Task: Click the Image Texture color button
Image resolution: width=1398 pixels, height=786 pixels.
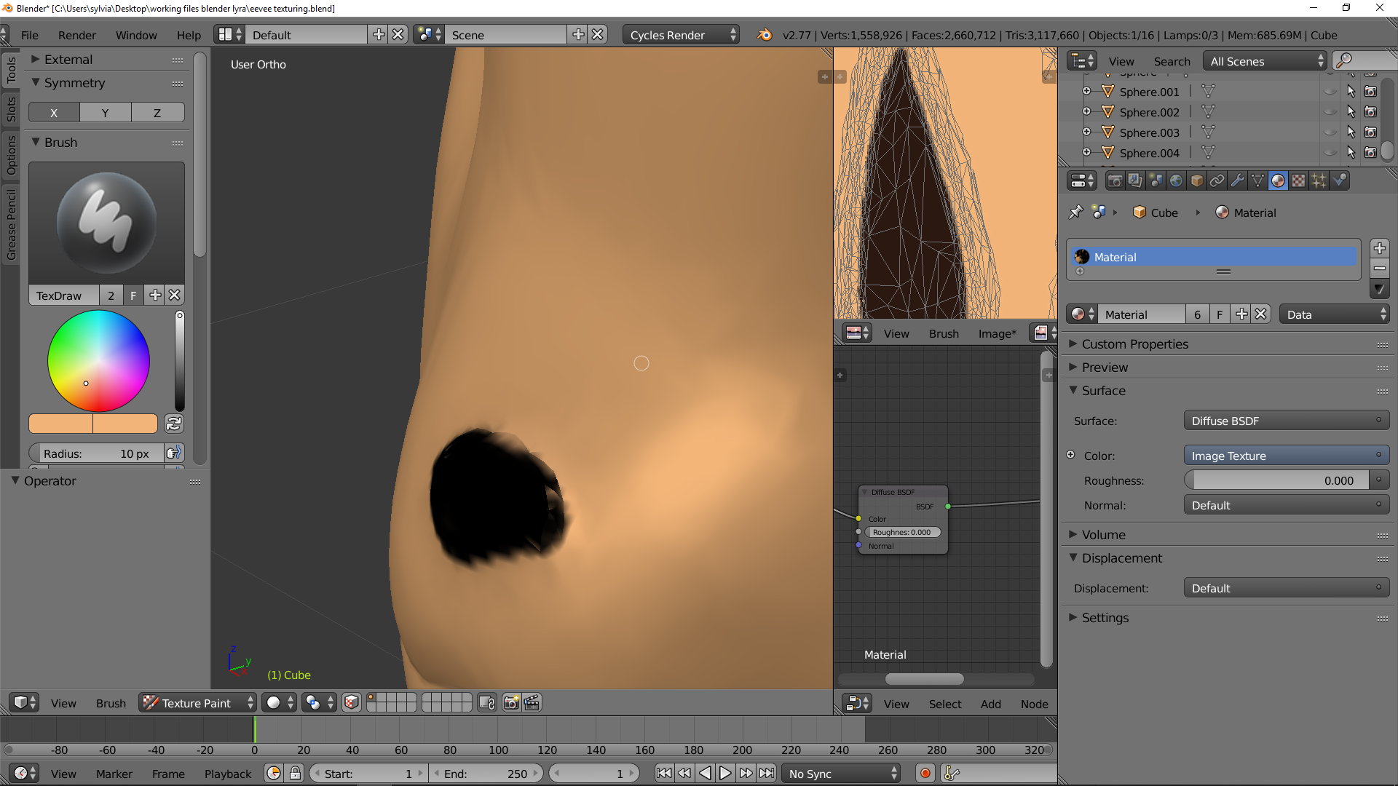Action: coord(1286,456)
